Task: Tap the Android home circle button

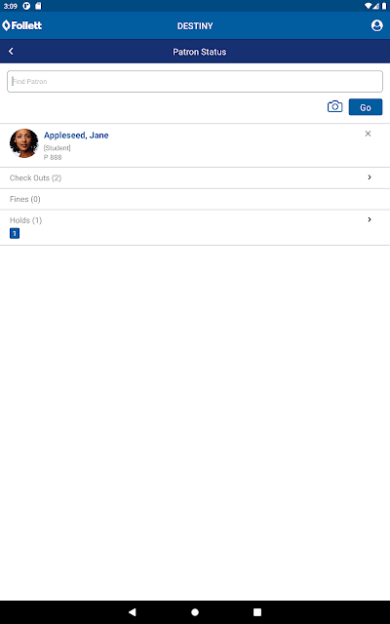Action: point(195,612)
